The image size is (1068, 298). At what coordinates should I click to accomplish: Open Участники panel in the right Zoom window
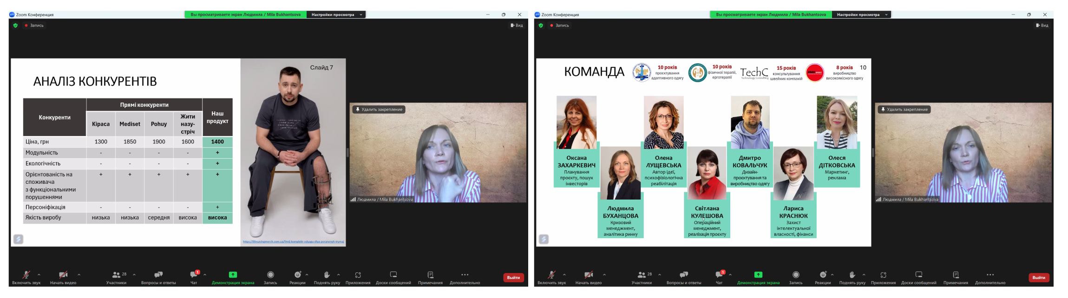pyautogui.click(x=642, y=277)
